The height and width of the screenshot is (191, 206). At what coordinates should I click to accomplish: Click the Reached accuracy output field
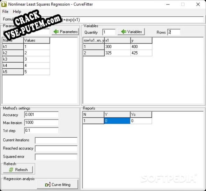point(56,148)
